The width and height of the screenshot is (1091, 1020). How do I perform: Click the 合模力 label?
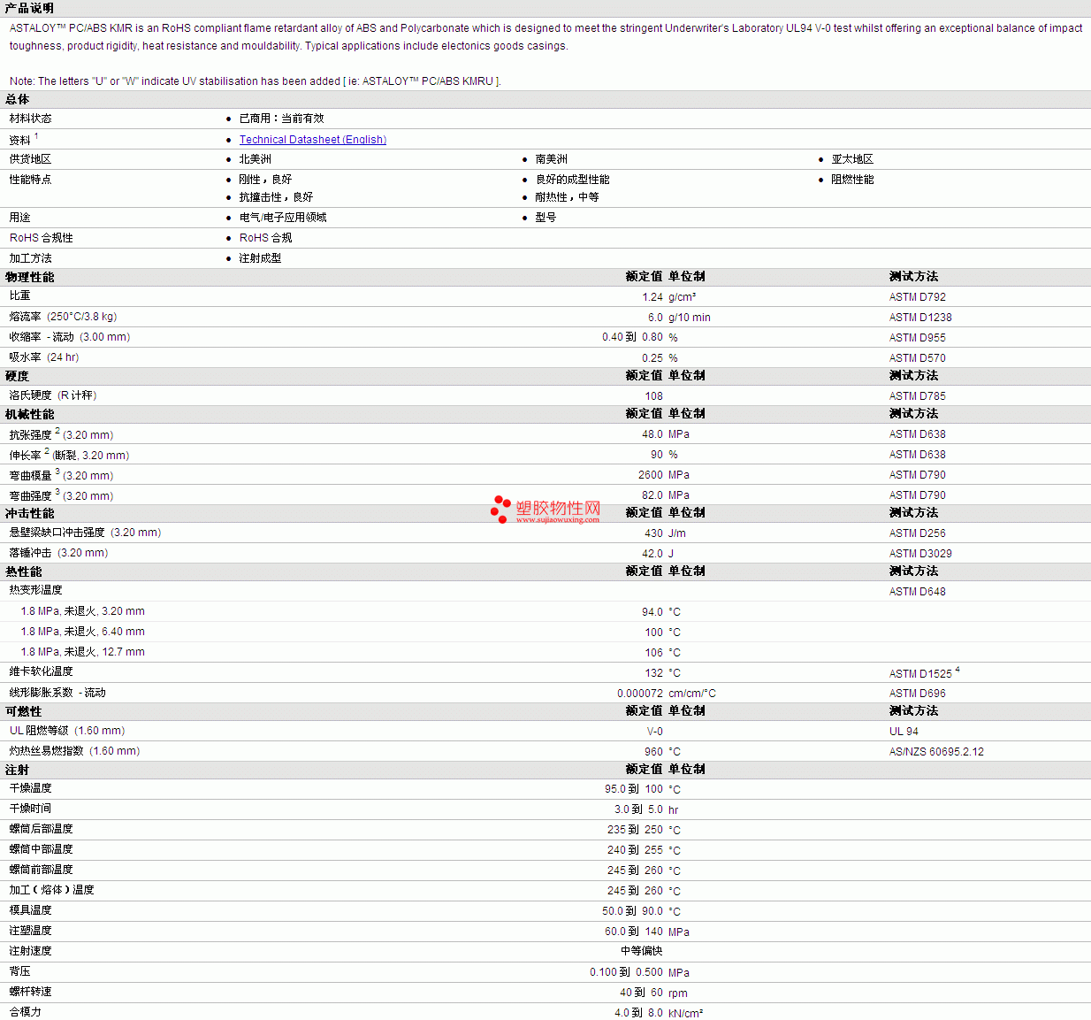[x=26, y=1012]
